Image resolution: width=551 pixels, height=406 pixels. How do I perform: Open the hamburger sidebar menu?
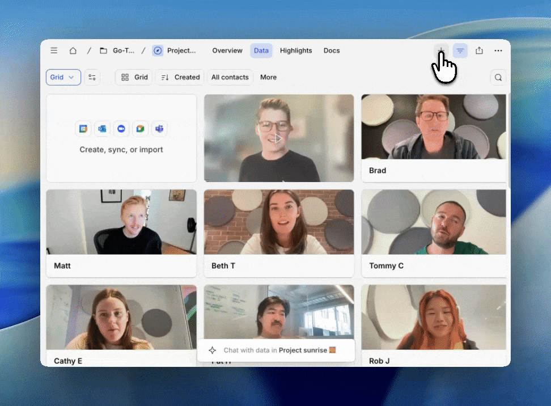click(54, 50)
